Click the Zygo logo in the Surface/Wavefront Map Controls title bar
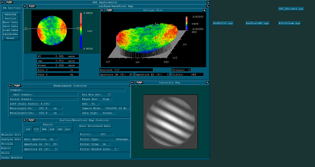This screenshot has width=315, height=167. 31,120
